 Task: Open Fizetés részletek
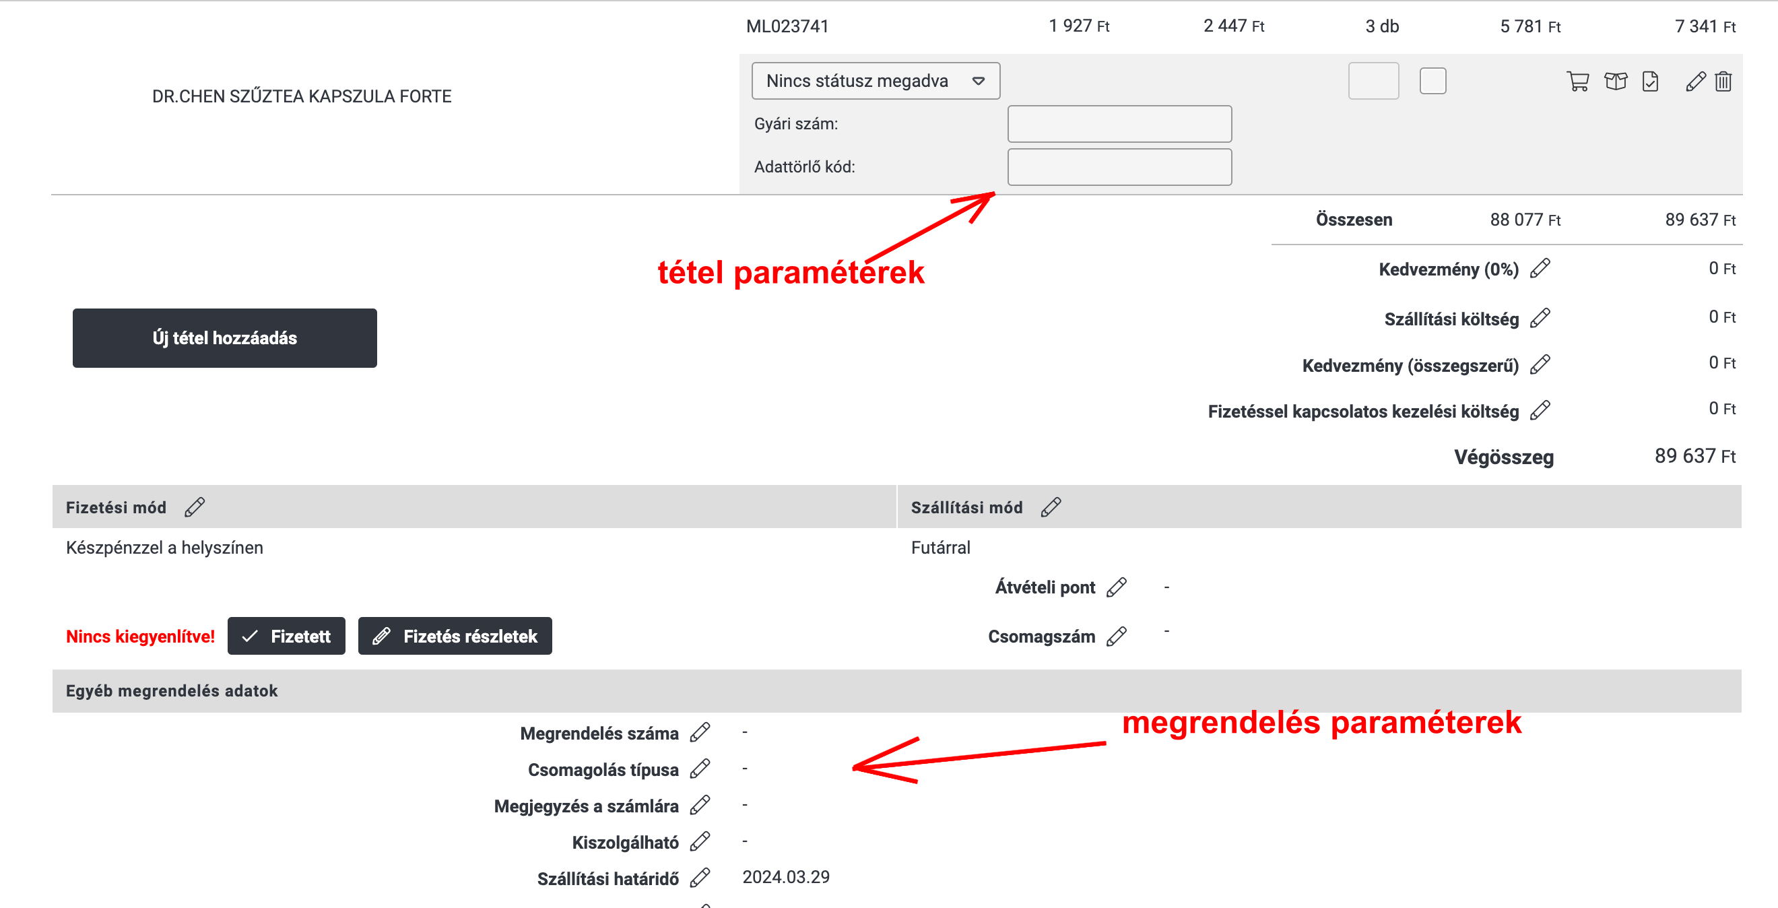pos(455,636)
